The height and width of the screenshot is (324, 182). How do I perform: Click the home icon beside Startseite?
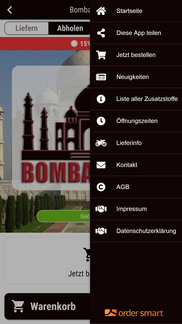(x=101, y=11)
